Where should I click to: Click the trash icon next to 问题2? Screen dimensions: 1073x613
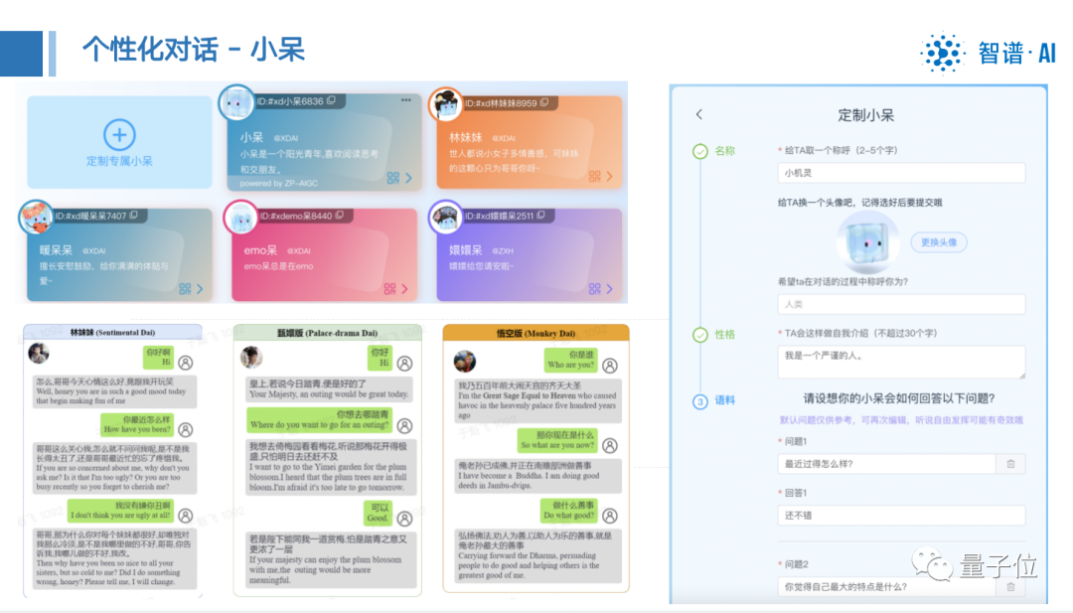coord(1010,587)
